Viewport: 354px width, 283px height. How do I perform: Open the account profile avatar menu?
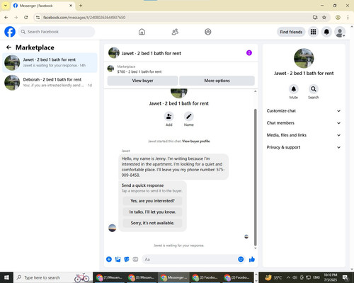pyautogui.click(x=340, y=32)
